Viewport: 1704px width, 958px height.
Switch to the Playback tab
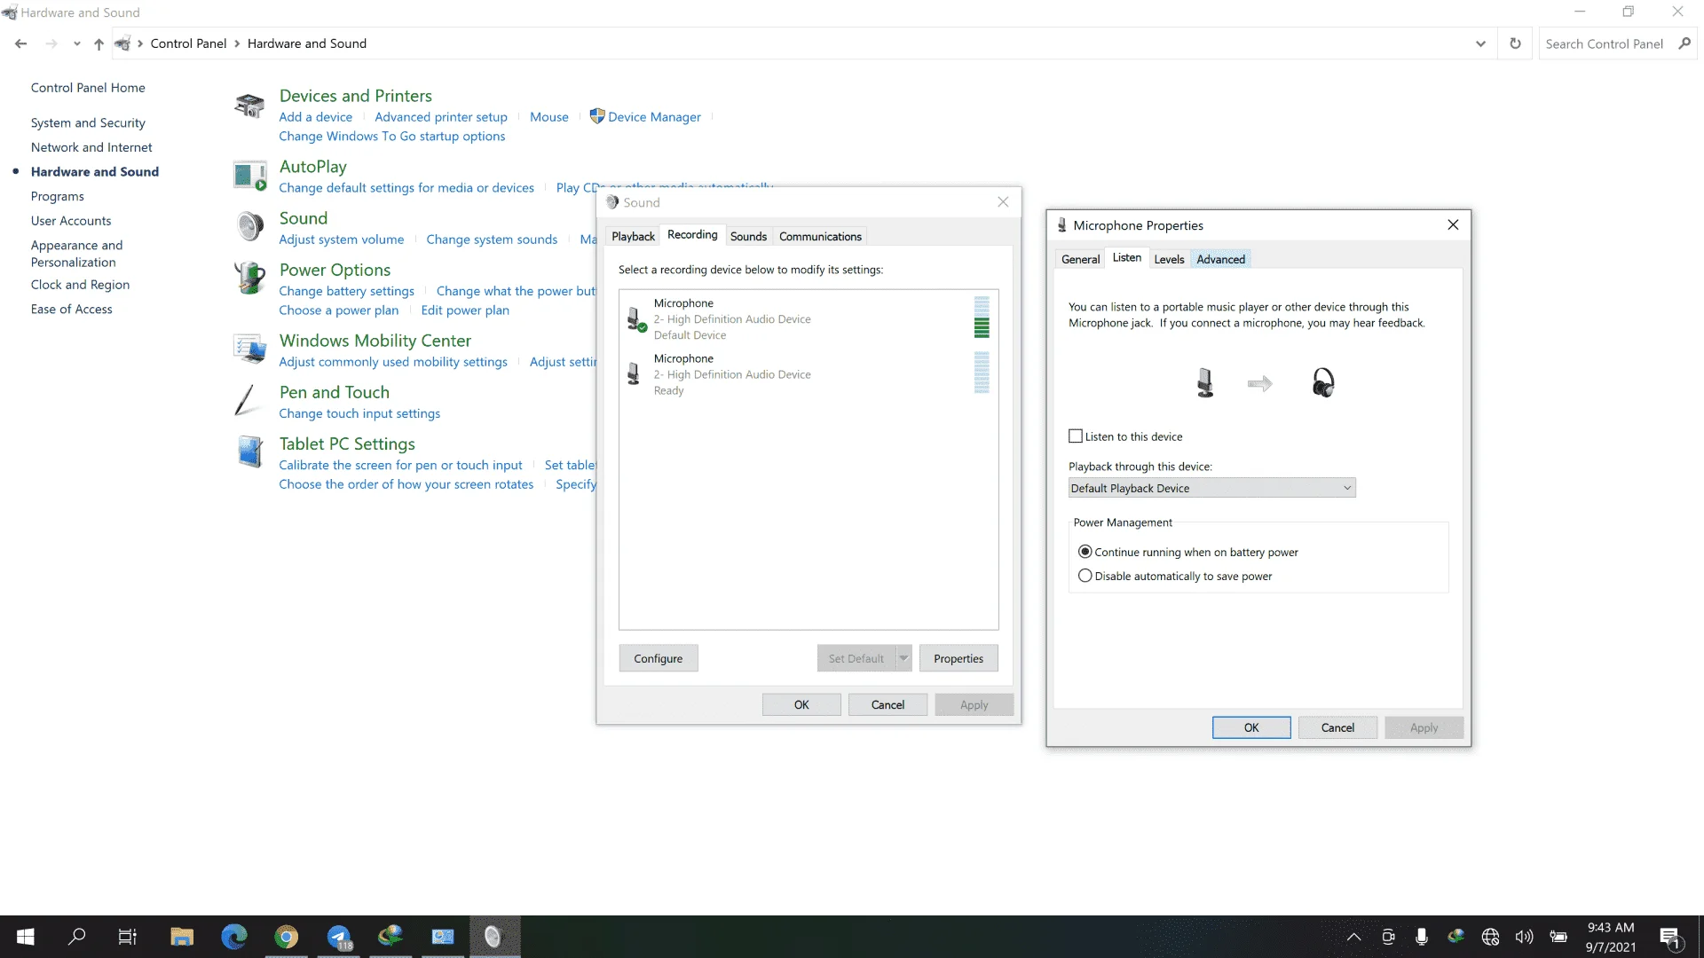(x=633, y=236)
